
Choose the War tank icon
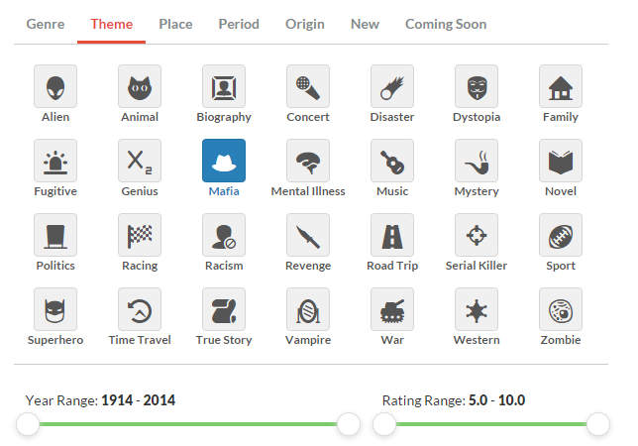(x=392, y=310)
